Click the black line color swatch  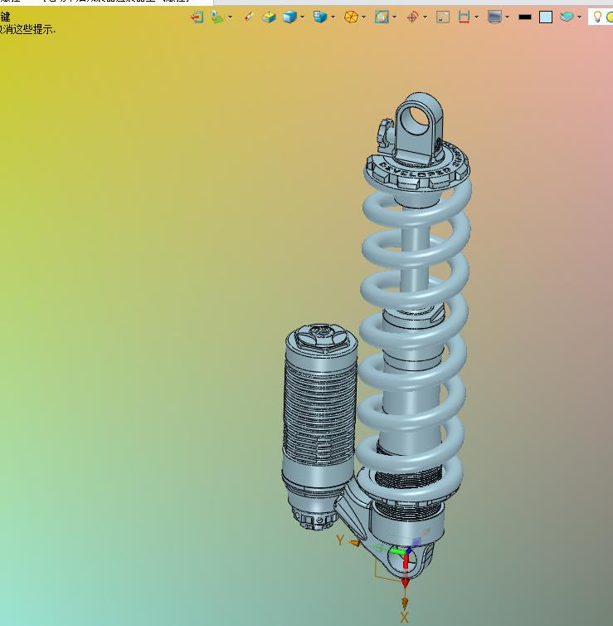pyautogui.click(x=525, y=17)
